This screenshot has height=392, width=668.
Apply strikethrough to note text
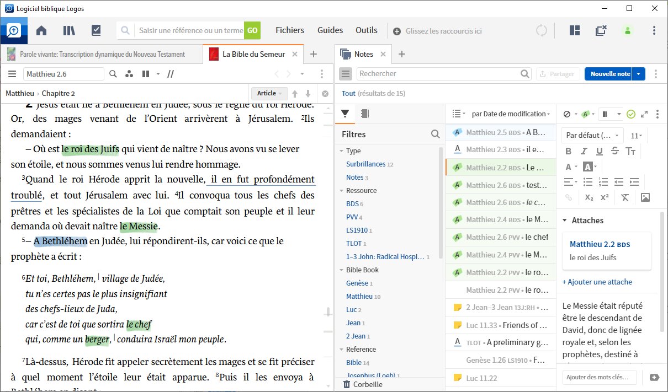(615, 152)
